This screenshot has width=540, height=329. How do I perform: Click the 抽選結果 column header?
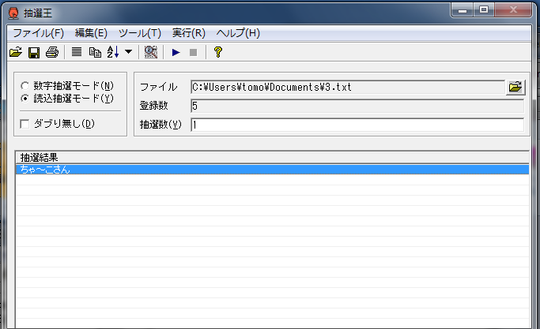point(272,158)
